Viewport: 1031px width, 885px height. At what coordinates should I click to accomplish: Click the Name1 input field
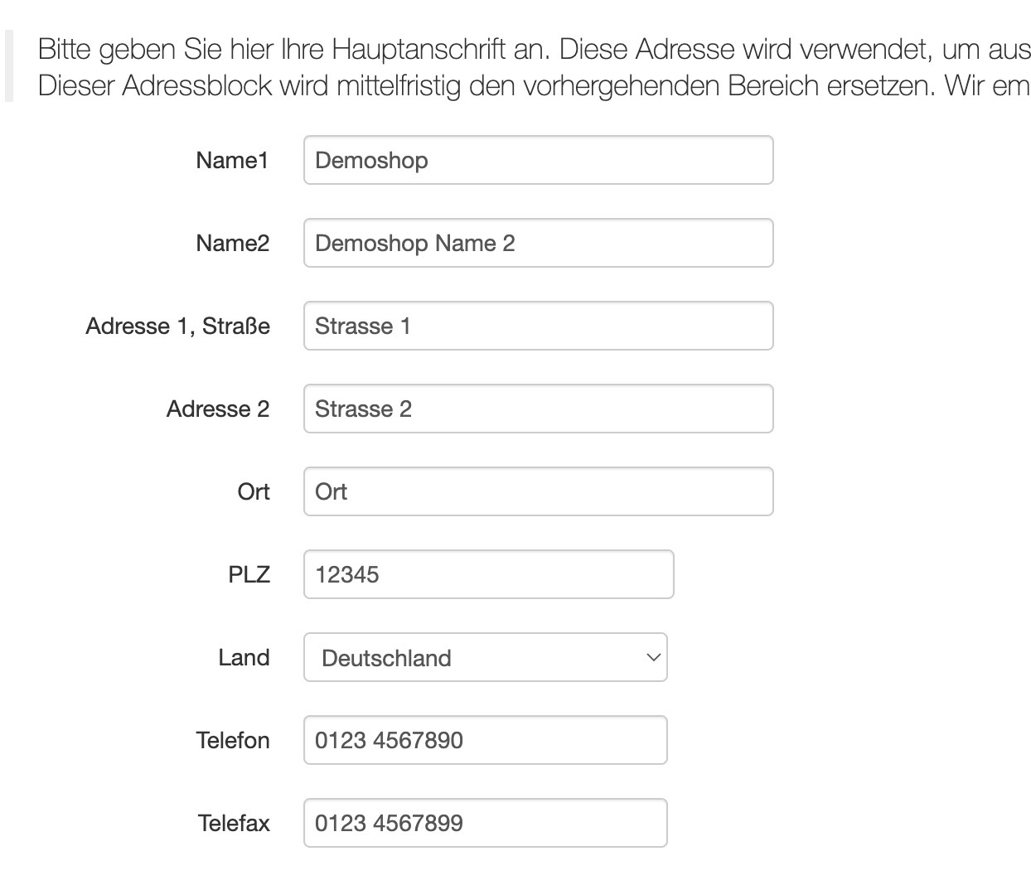tap(538, 160)
